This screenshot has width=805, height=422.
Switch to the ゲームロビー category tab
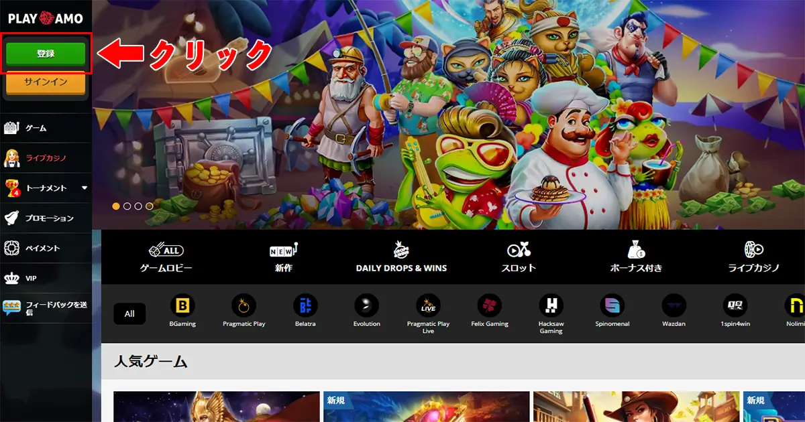pyautogui.click(x=166, y=258)
